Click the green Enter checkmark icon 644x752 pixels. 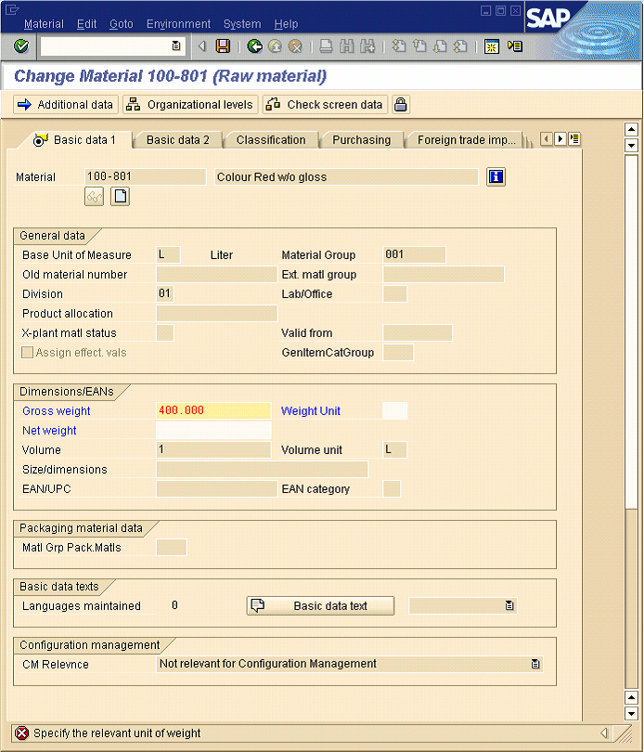tap(21, 46)
